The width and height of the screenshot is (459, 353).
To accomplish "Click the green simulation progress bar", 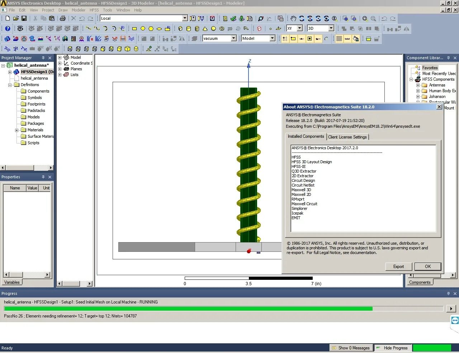I will pos(188,309).
